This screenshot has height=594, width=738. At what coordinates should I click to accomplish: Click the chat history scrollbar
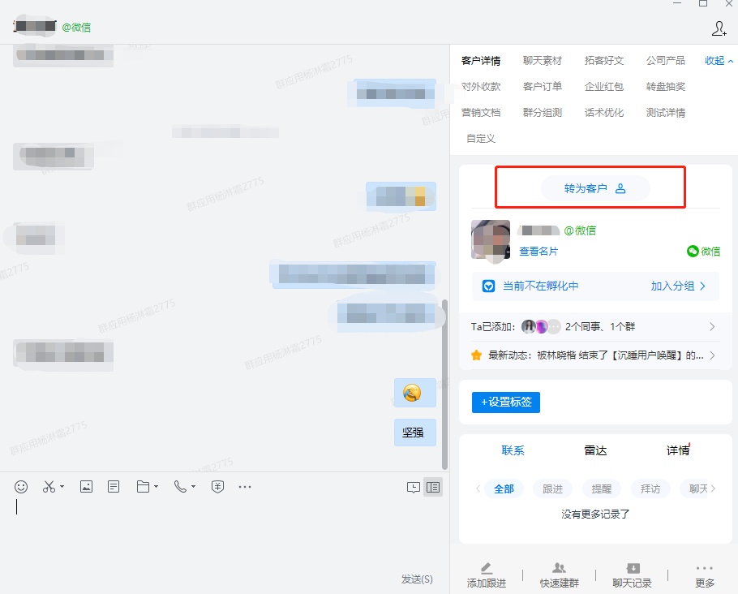(444, 381)
